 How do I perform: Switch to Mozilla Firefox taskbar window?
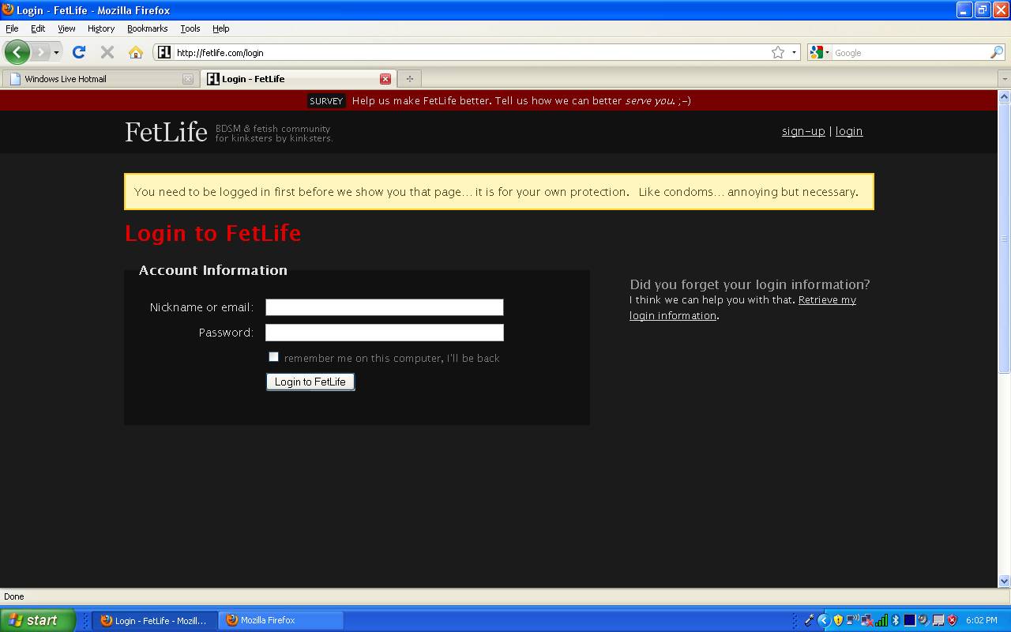[280, 620]
